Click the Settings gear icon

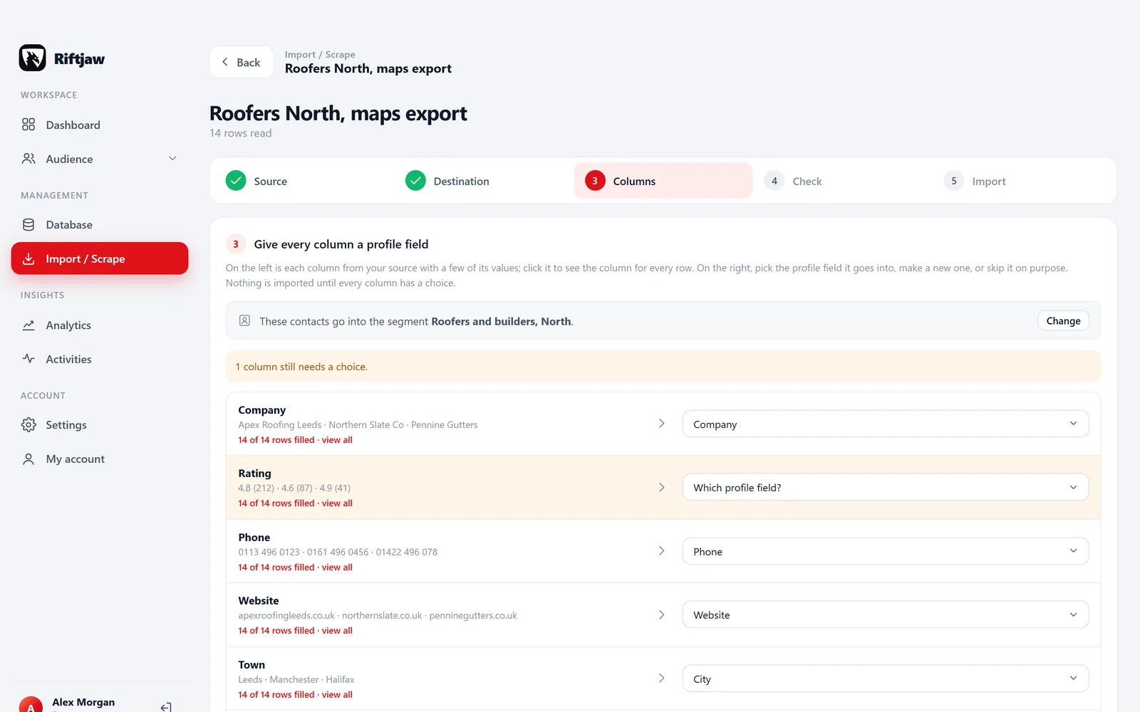[x=28, y=425]
